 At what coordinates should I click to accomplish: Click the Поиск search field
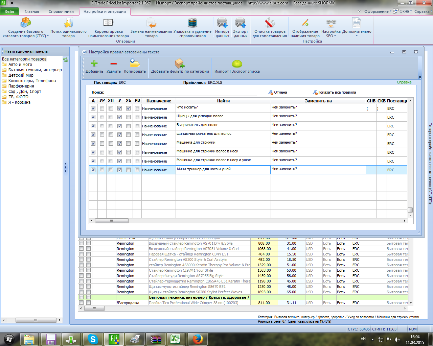182,92
